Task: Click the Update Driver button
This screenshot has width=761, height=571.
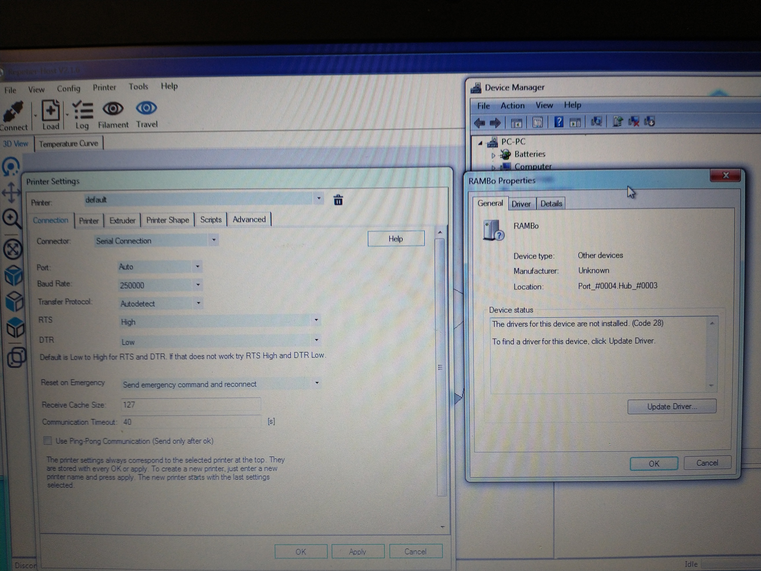Action: [671, 406]
